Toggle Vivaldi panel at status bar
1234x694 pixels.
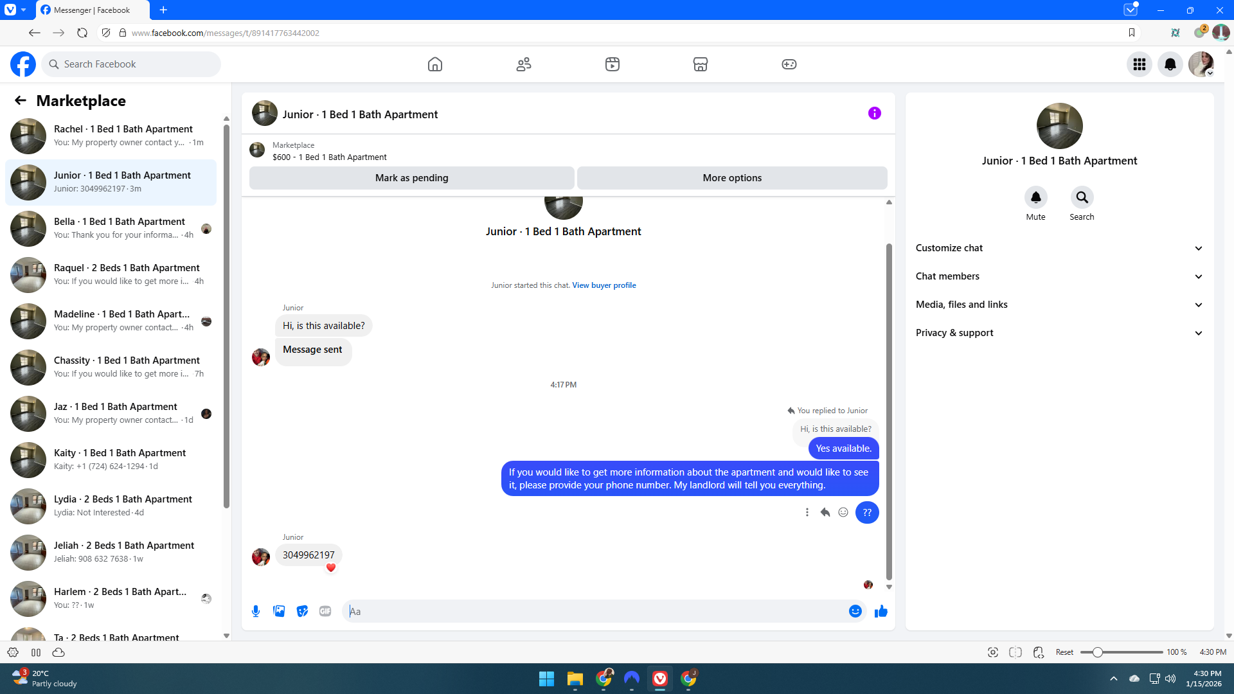pyautogui.click(x=36, y=652)
